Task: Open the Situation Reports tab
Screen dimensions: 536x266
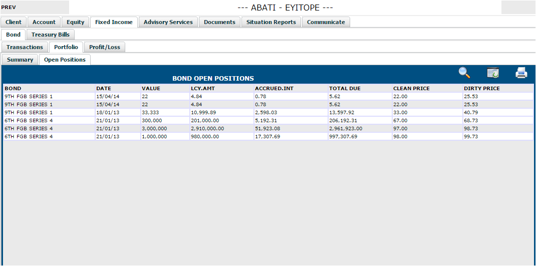Action: coord(271,22)
